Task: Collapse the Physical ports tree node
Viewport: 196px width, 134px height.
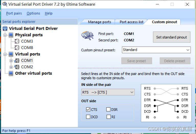Action: point(5,35)
